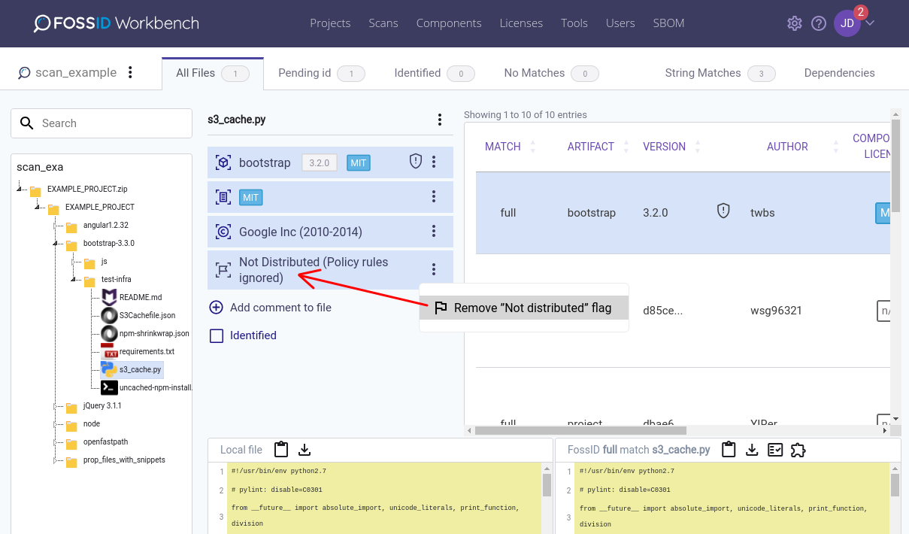Image resolution: width=909 pixels, height=534 pixels.
Task: Open the Users menu
Action: pyautogui.click(x=620, y=23)
